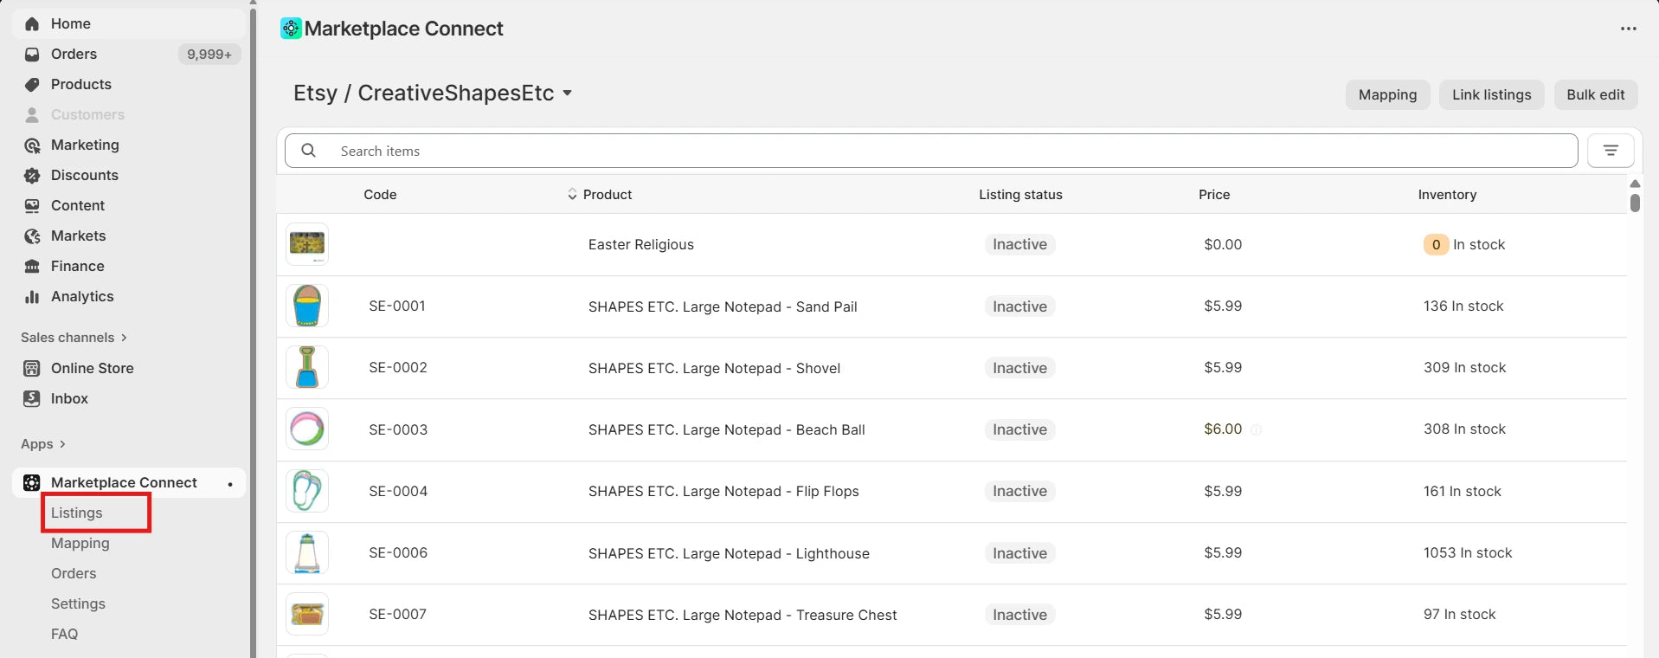The image size is (1659, 658).
Task: Click the Link listings button
Action: (1491, 95)
